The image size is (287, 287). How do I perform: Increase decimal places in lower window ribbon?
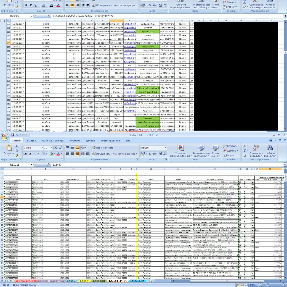tap(160, 154)
